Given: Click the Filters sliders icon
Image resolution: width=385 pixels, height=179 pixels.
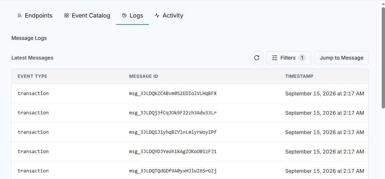Looking at the screenshot, I should click(x=275, y=58).
